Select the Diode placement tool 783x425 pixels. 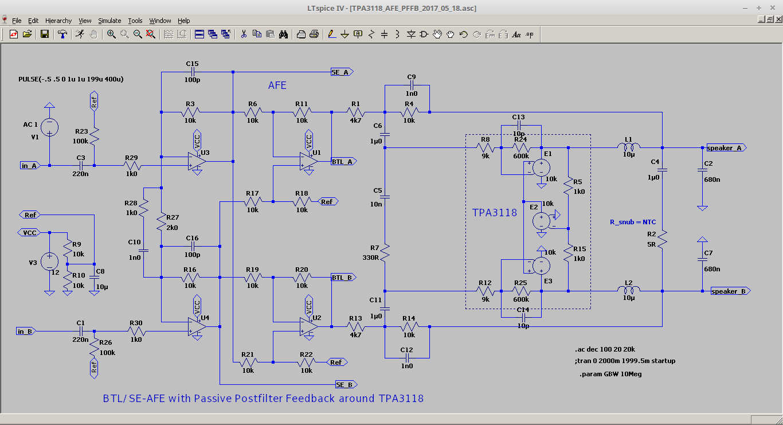411,34
